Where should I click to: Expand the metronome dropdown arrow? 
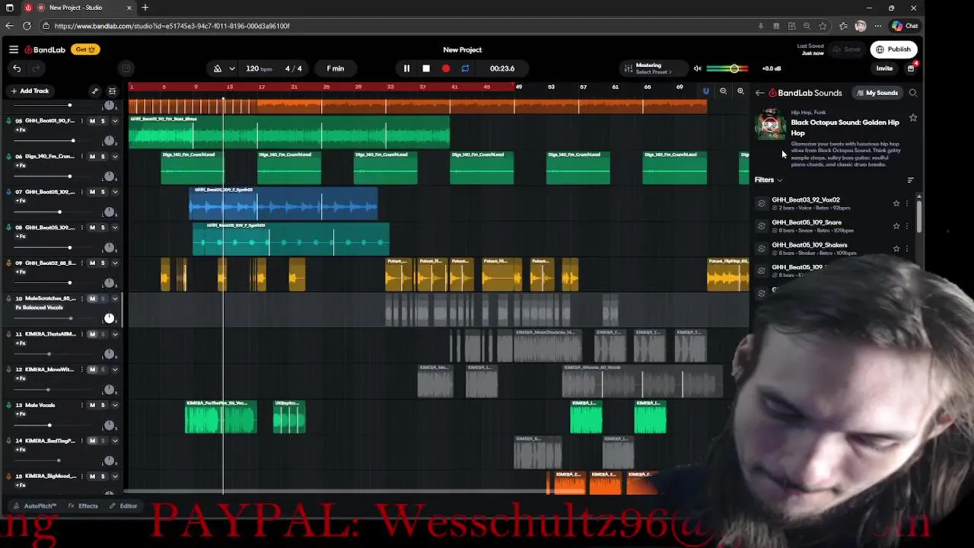click(232, 68)
